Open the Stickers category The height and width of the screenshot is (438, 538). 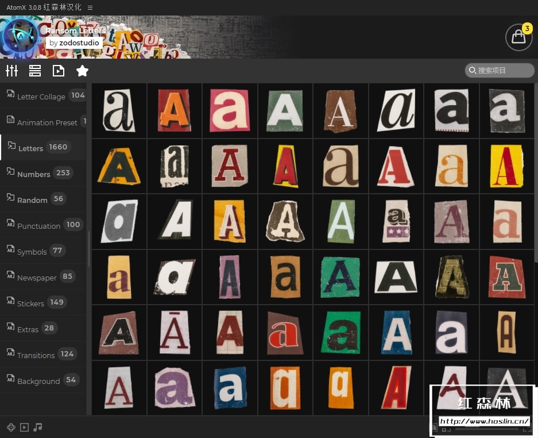(x=43, y=303)
